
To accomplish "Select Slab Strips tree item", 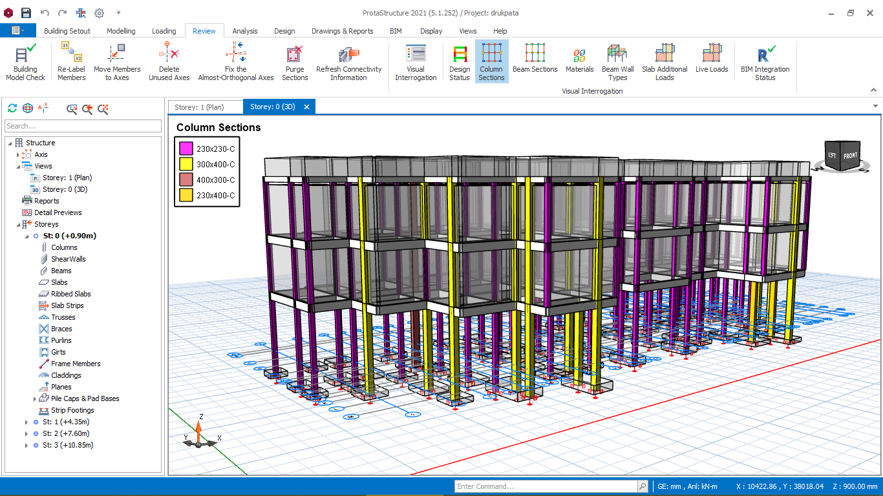I will [67, 305].
